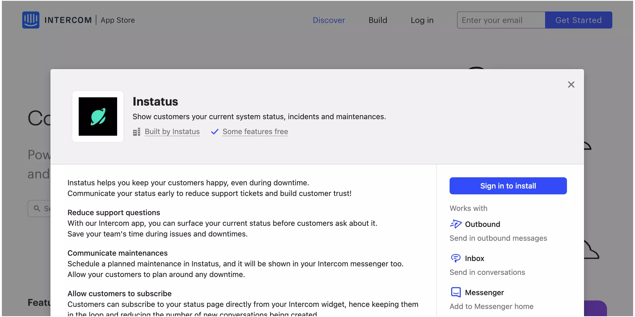Click the Inbox chat bubble icon
The width and height of the screenshot is (635, 317).
[456, 258]
